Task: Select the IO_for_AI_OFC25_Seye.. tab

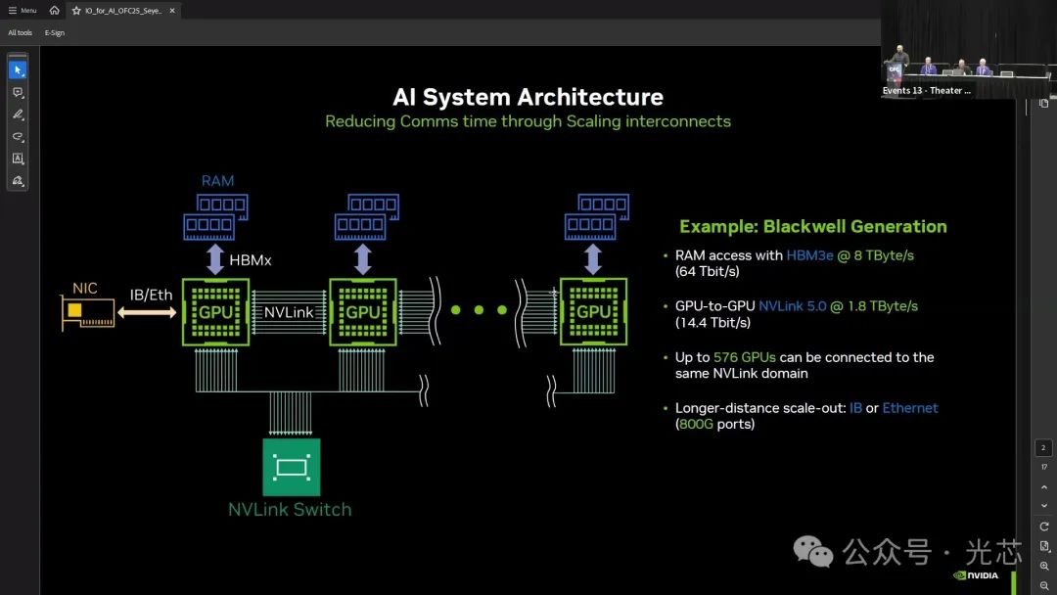Action: [123, 11]
